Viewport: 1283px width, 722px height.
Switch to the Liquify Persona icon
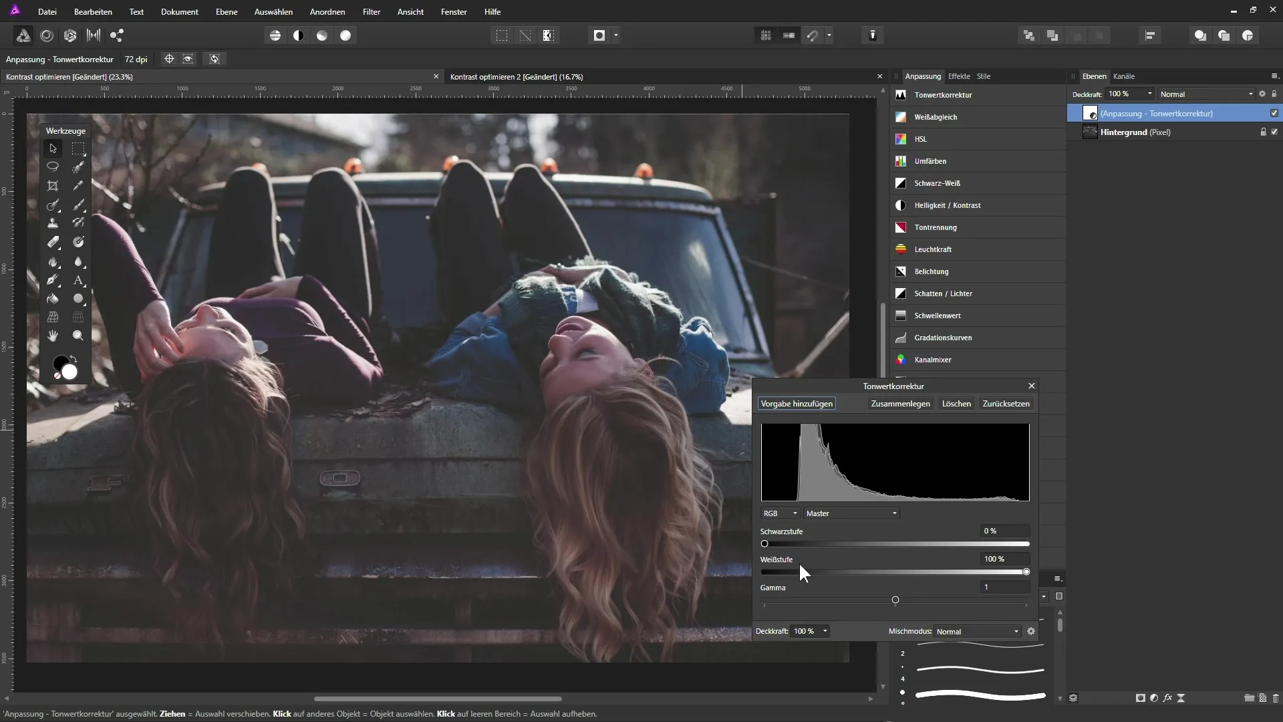pos(47,35)
